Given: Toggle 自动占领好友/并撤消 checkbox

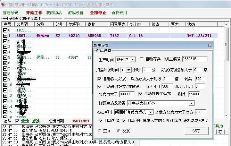Looking at the screenshot, I should click(x=99, y=87).
